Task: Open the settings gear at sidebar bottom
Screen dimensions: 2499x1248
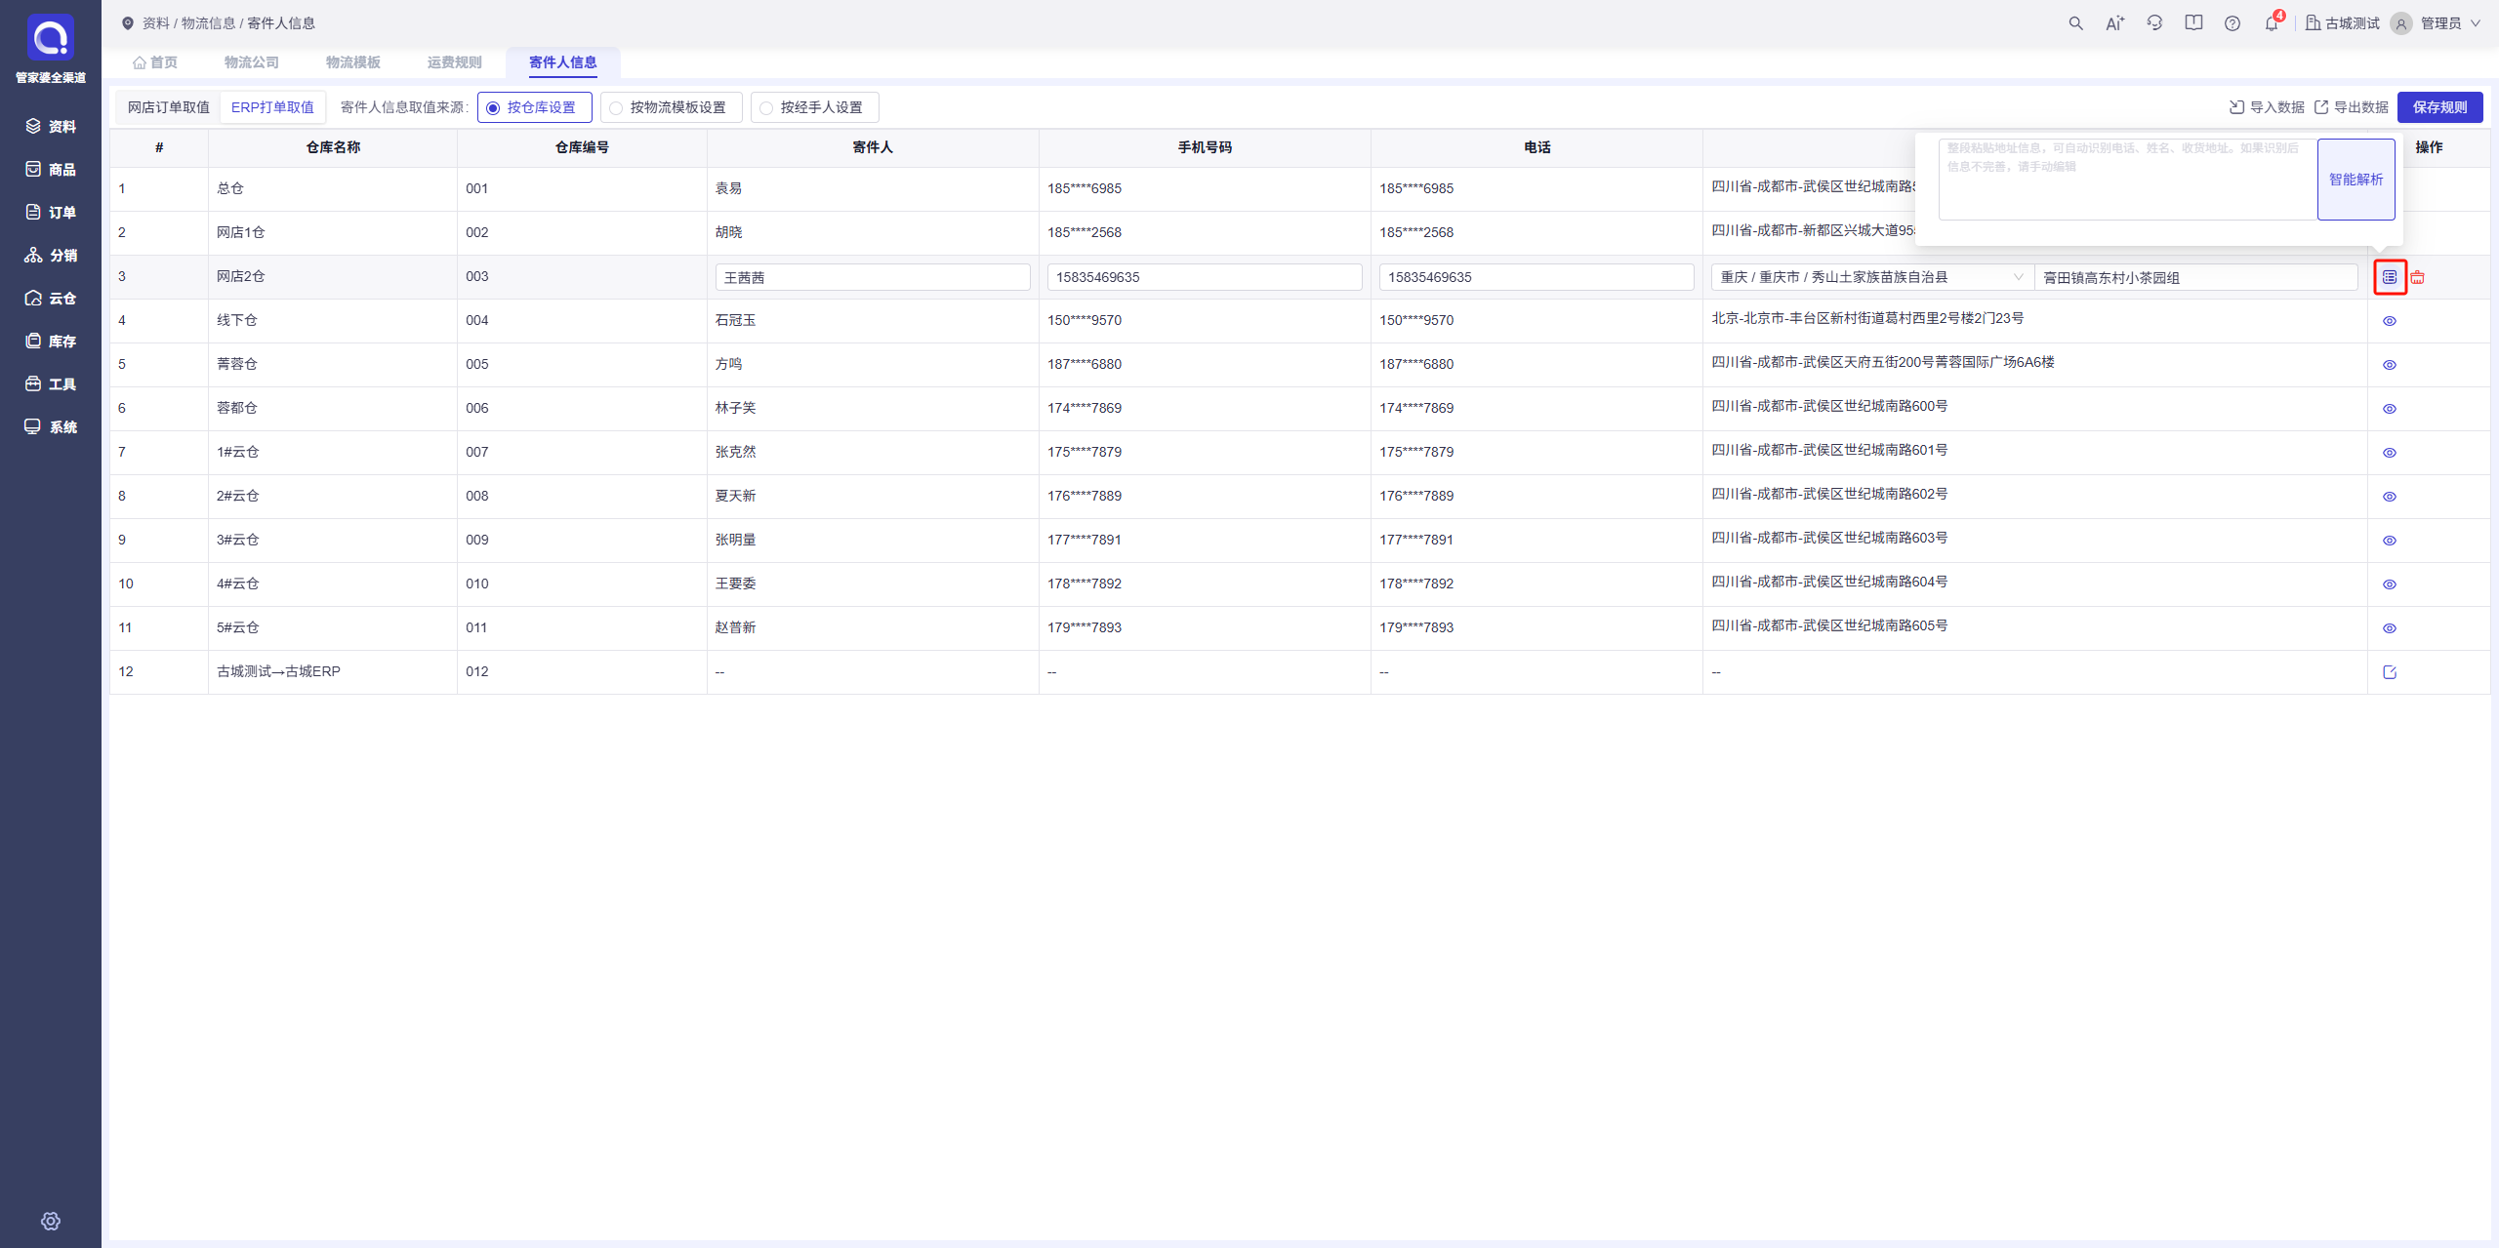Action: pyautogui.click(x=51, y=1221)
